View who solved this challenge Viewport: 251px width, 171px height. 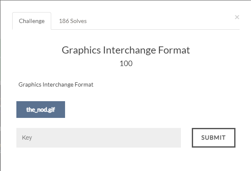pos(73,21)
